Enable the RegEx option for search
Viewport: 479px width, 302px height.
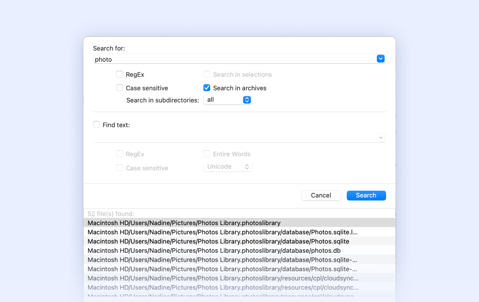click(x=119, y=74)
